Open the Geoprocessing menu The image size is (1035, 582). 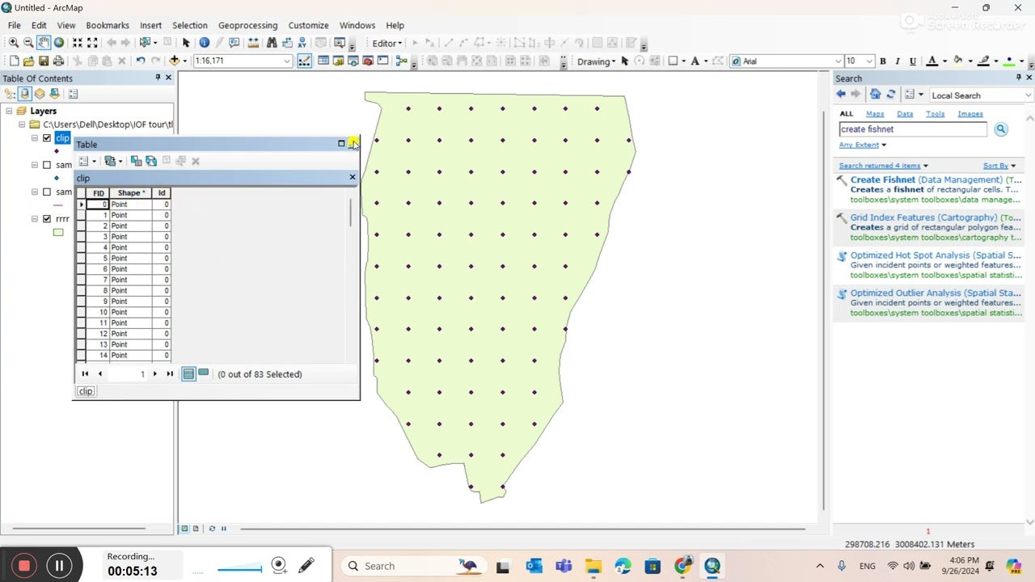point(247,25)
